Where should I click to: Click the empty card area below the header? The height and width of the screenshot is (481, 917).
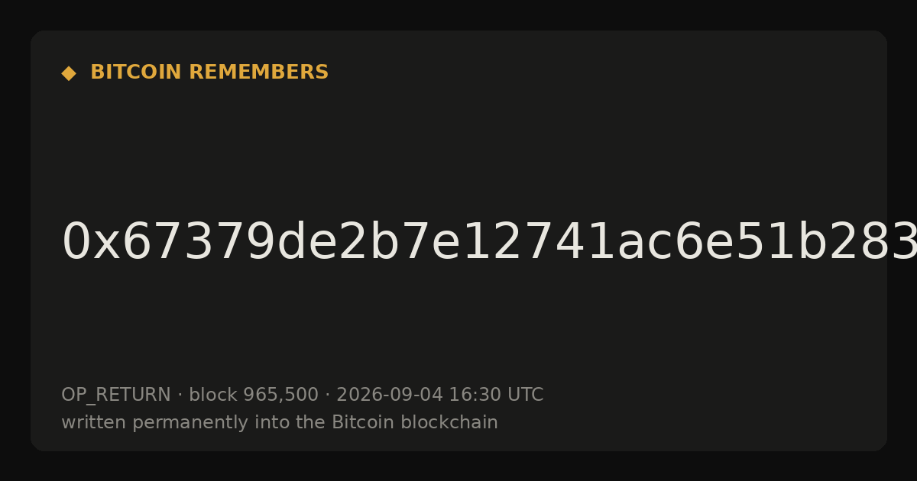(x=458, y=153)
